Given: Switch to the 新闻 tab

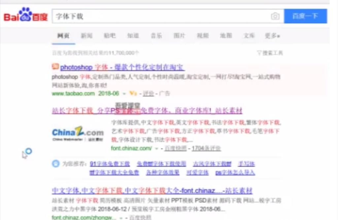Looking at the screenshot, I should (x=87, y=36).
